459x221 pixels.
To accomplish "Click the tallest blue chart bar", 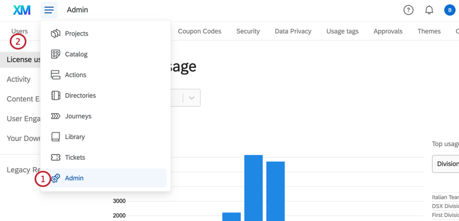I will pyautogui.click(x=253, y=188).
